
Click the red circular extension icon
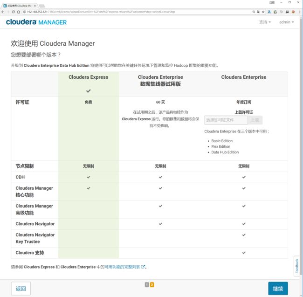tap(293, 12)
